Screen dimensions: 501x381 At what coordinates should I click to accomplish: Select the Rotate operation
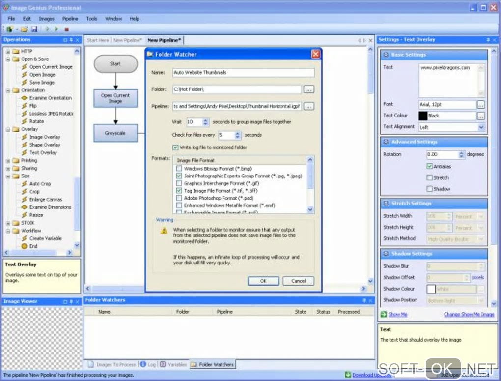click(36, 121)
